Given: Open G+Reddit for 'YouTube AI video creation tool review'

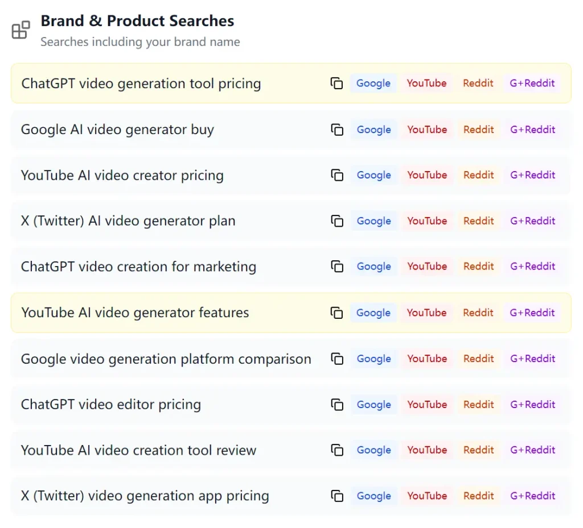Looking at the screenshot, I should click(x=532, y=450).
